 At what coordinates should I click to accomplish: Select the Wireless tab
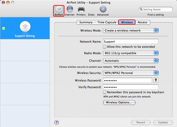(x=127, y=22)
